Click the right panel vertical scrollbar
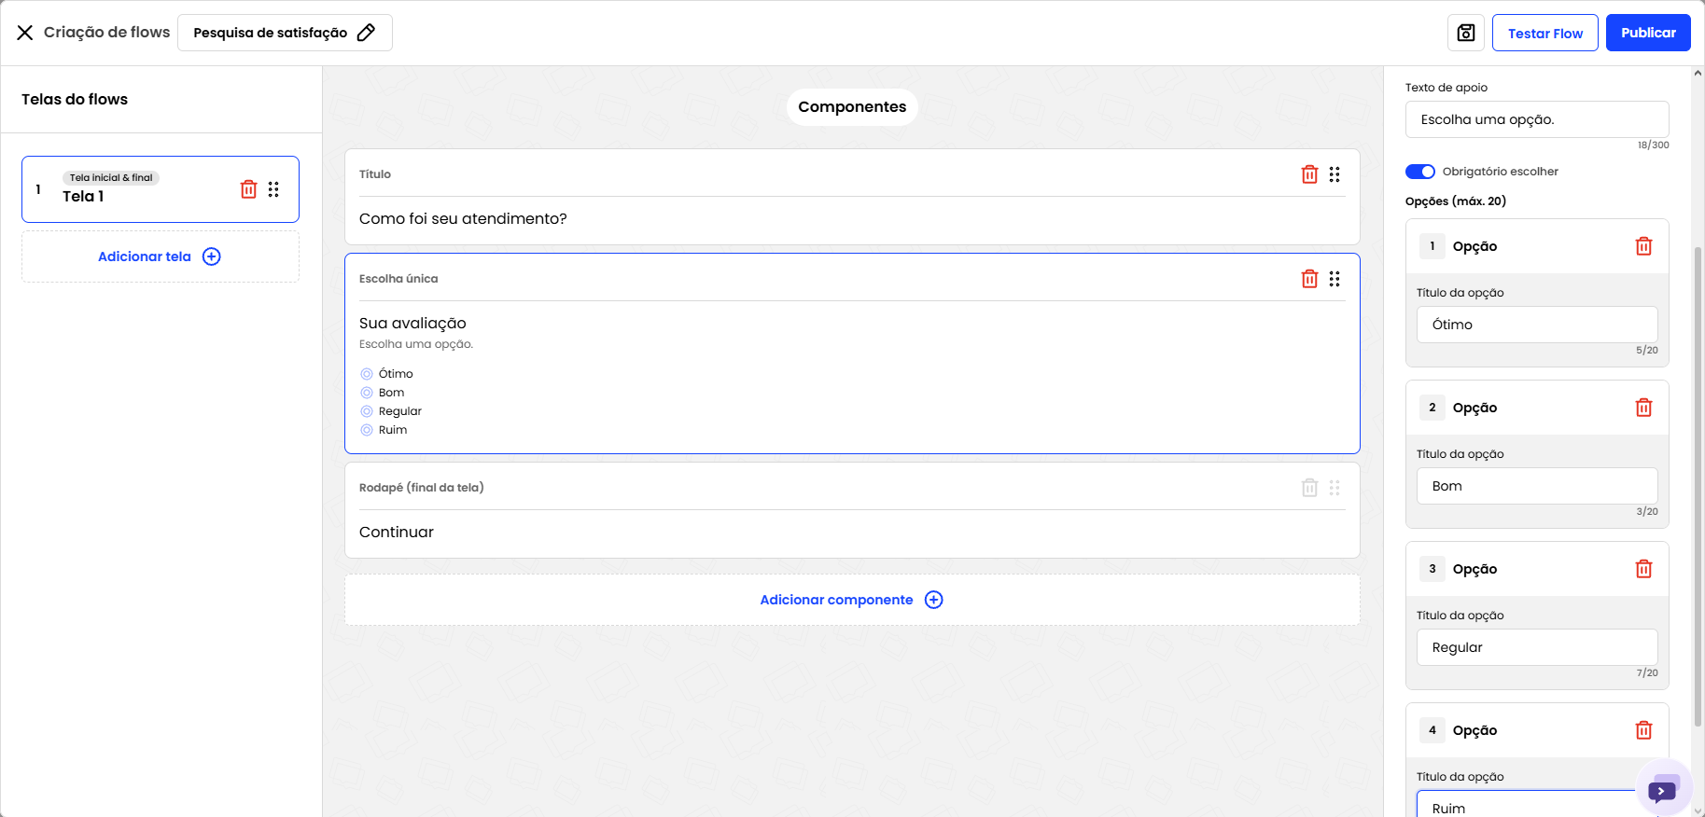The image size is (1705, 817). pyautogui.click(x=1698, y=485)
